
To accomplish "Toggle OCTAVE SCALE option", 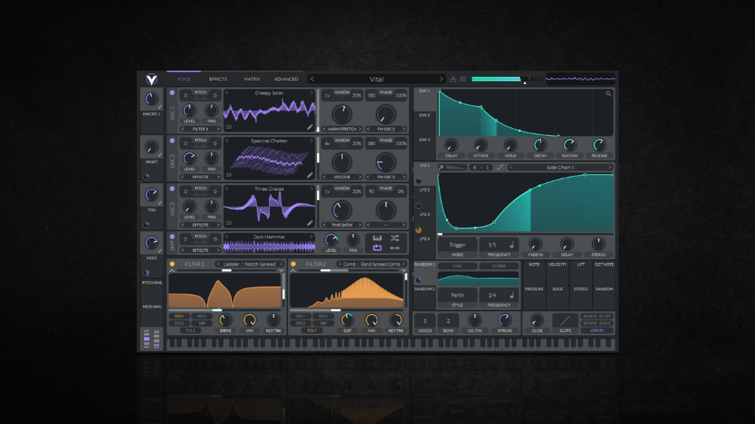I will coord(597,323).
